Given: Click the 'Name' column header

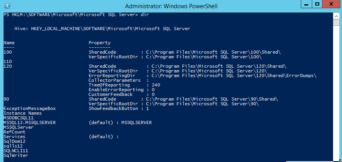Looking at the screenshot, I should point(9,43).
